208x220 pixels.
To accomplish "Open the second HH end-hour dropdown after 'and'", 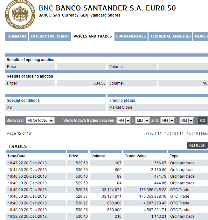I will pyautogui.click(x=168, y=120).
